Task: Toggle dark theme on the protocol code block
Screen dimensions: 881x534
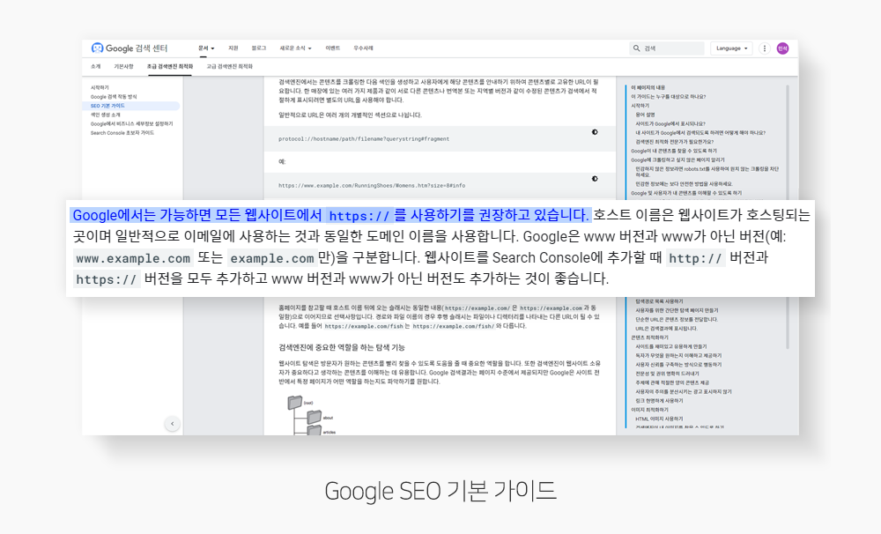Action: pyautogui.click(x=595, y=132)
